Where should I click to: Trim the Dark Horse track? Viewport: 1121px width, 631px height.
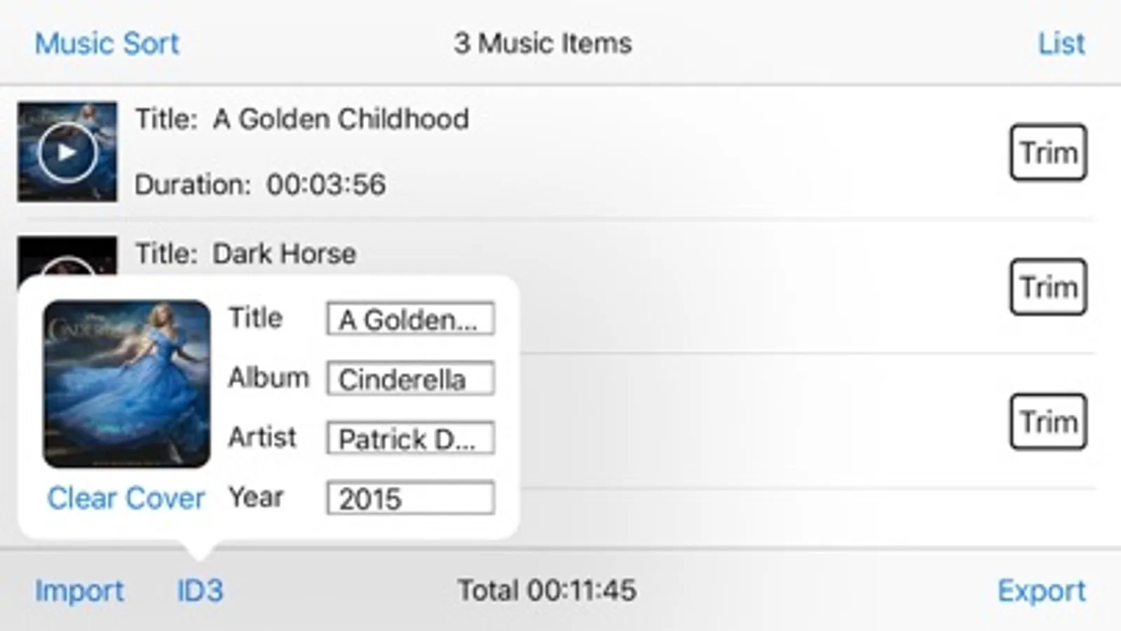(x=1047, y=287)
